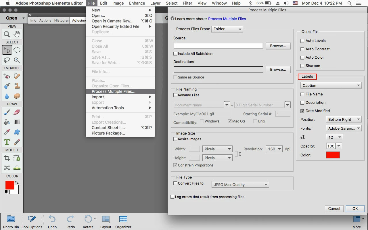Open the Automation Tools submenu
The image size is (368, 230).
tap(120, 108)
